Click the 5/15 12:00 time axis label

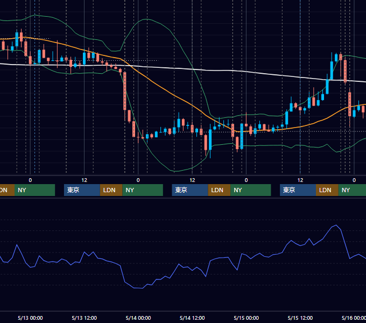[300, 318]
